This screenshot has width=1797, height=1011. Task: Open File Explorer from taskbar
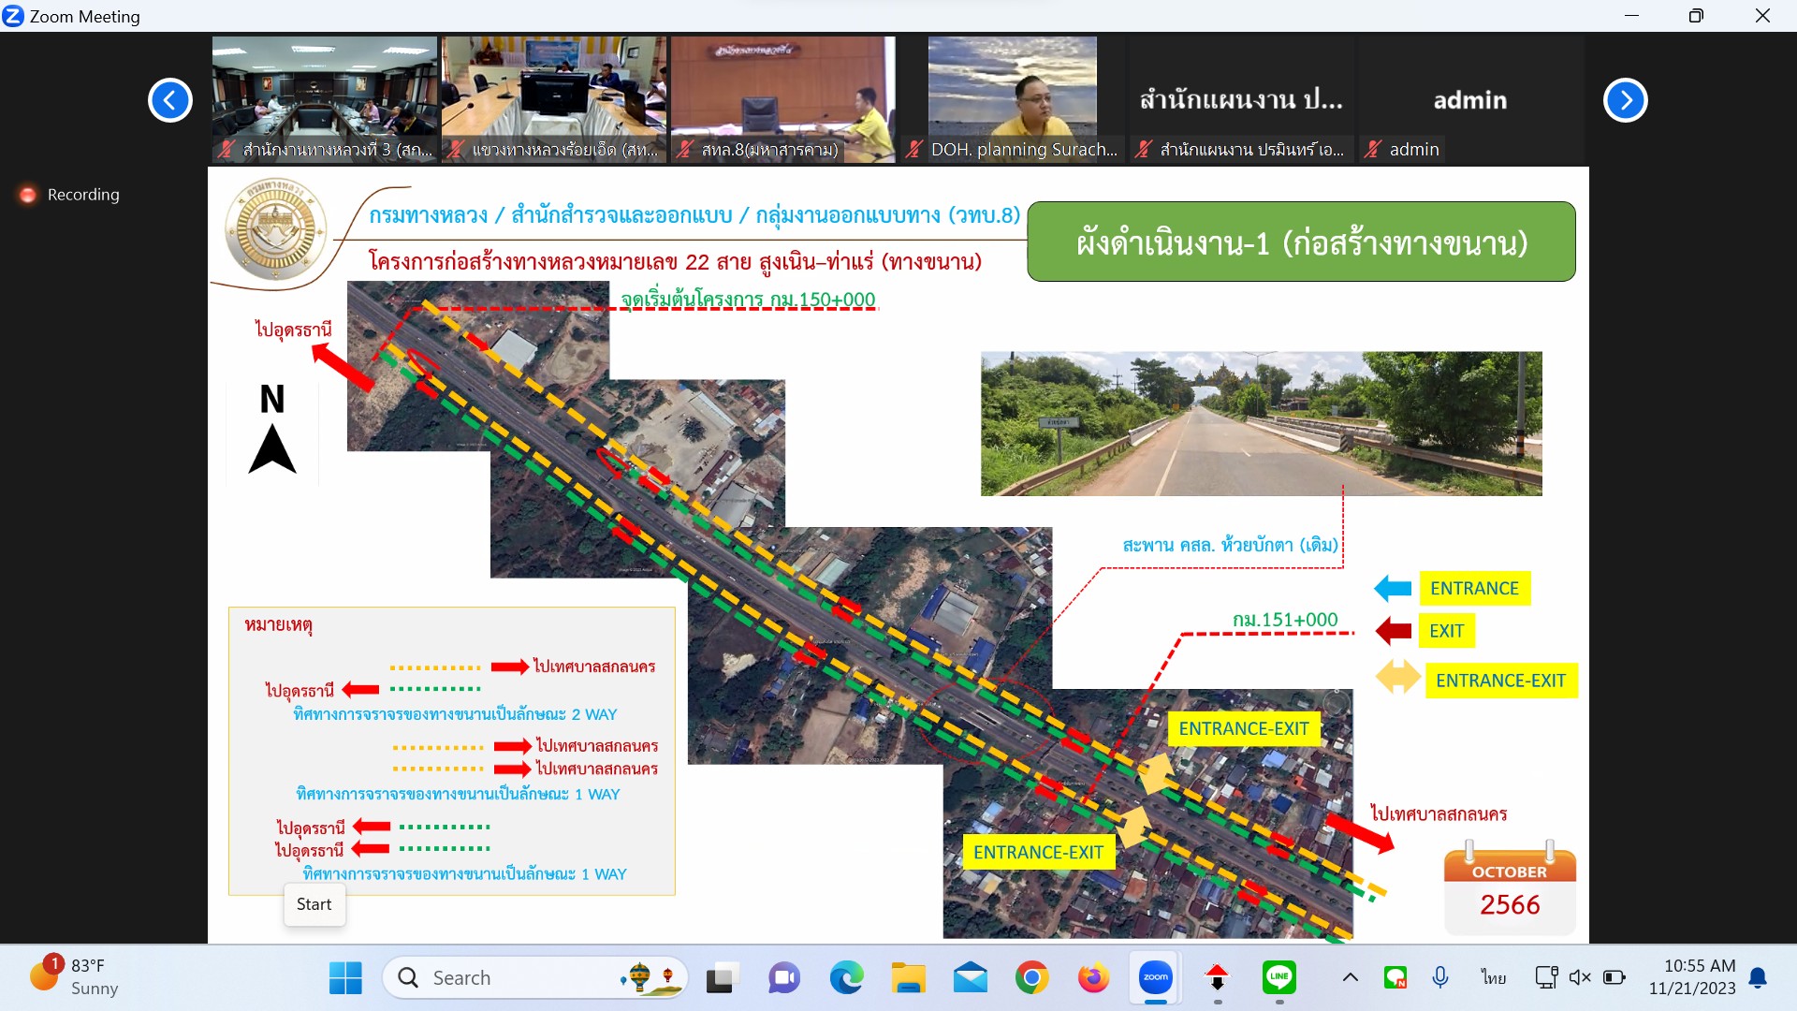click(908, 978)
